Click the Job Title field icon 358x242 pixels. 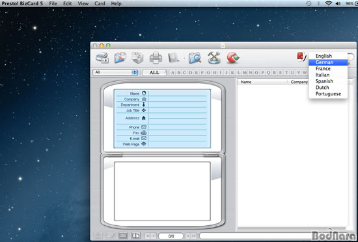[x=144, y=110]
